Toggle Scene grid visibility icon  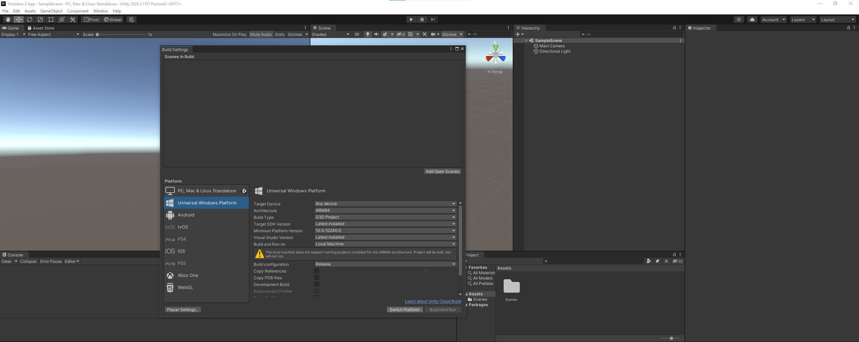(410, 34)
